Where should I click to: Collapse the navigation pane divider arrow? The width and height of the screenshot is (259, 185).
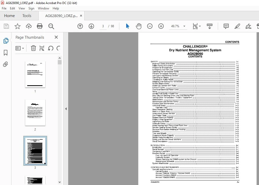(66, 109)
